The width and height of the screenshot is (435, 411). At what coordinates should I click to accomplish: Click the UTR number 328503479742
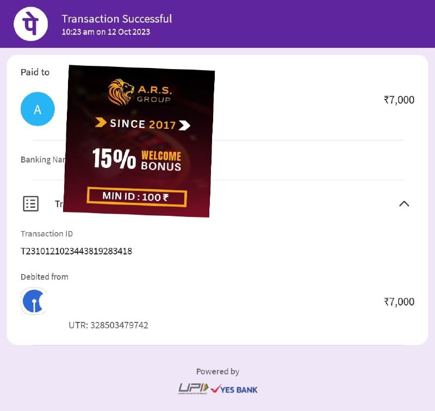119,325
